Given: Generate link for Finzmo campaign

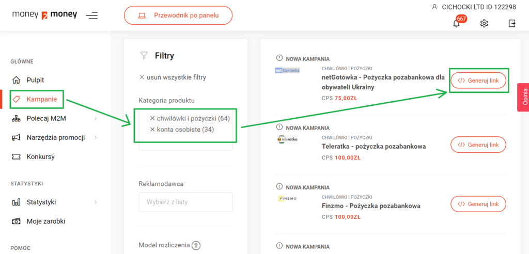Looking at the screenshot, I should pos(478,204).
